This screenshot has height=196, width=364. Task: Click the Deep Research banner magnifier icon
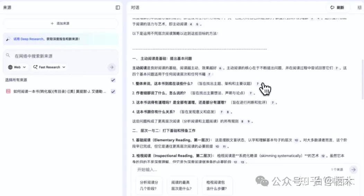point(8,39)
